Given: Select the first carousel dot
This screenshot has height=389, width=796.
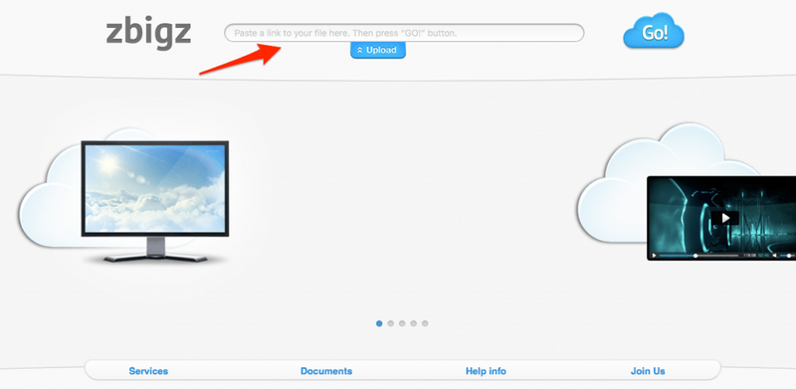Looking at the screenshot, I should [x=379, y=323].
